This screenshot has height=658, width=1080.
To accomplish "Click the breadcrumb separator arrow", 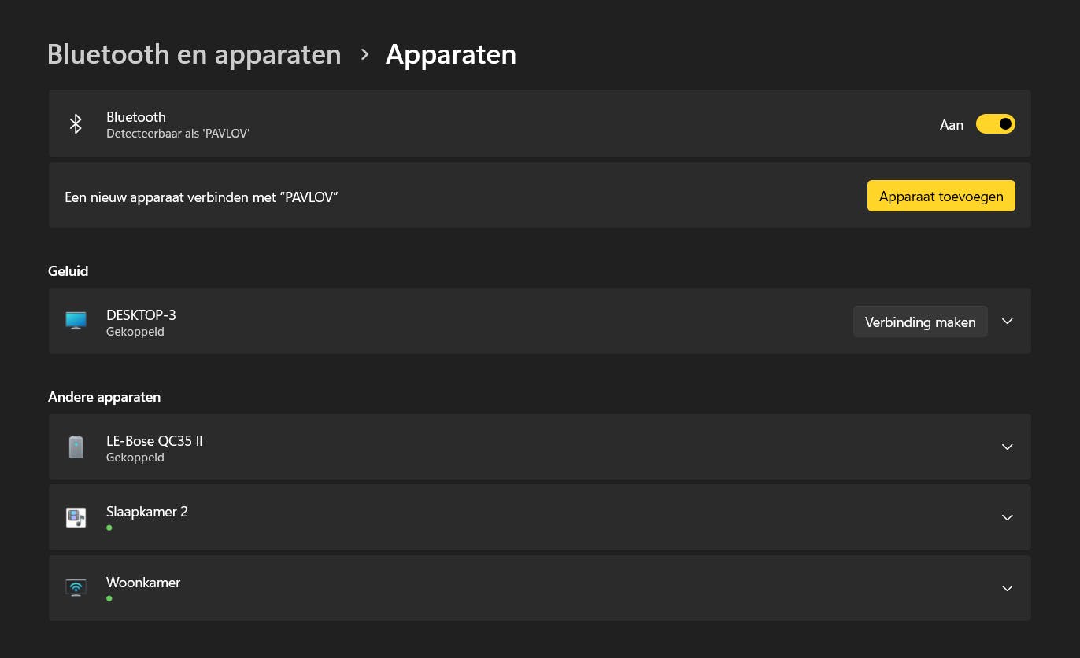I will [364, 54].
